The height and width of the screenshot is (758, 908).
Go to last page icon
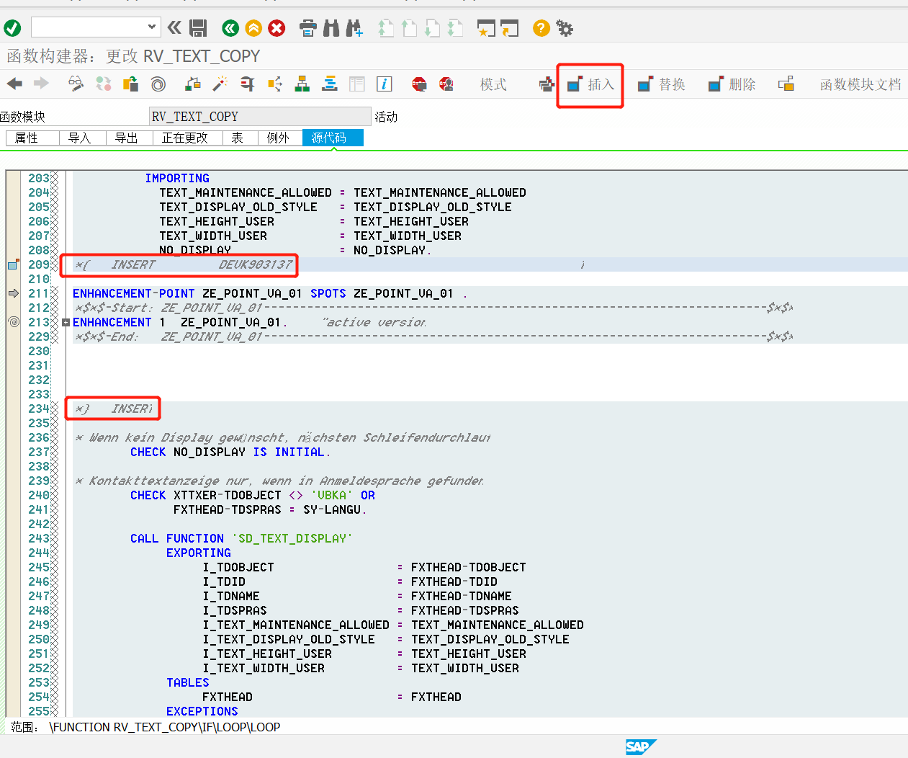455,28
